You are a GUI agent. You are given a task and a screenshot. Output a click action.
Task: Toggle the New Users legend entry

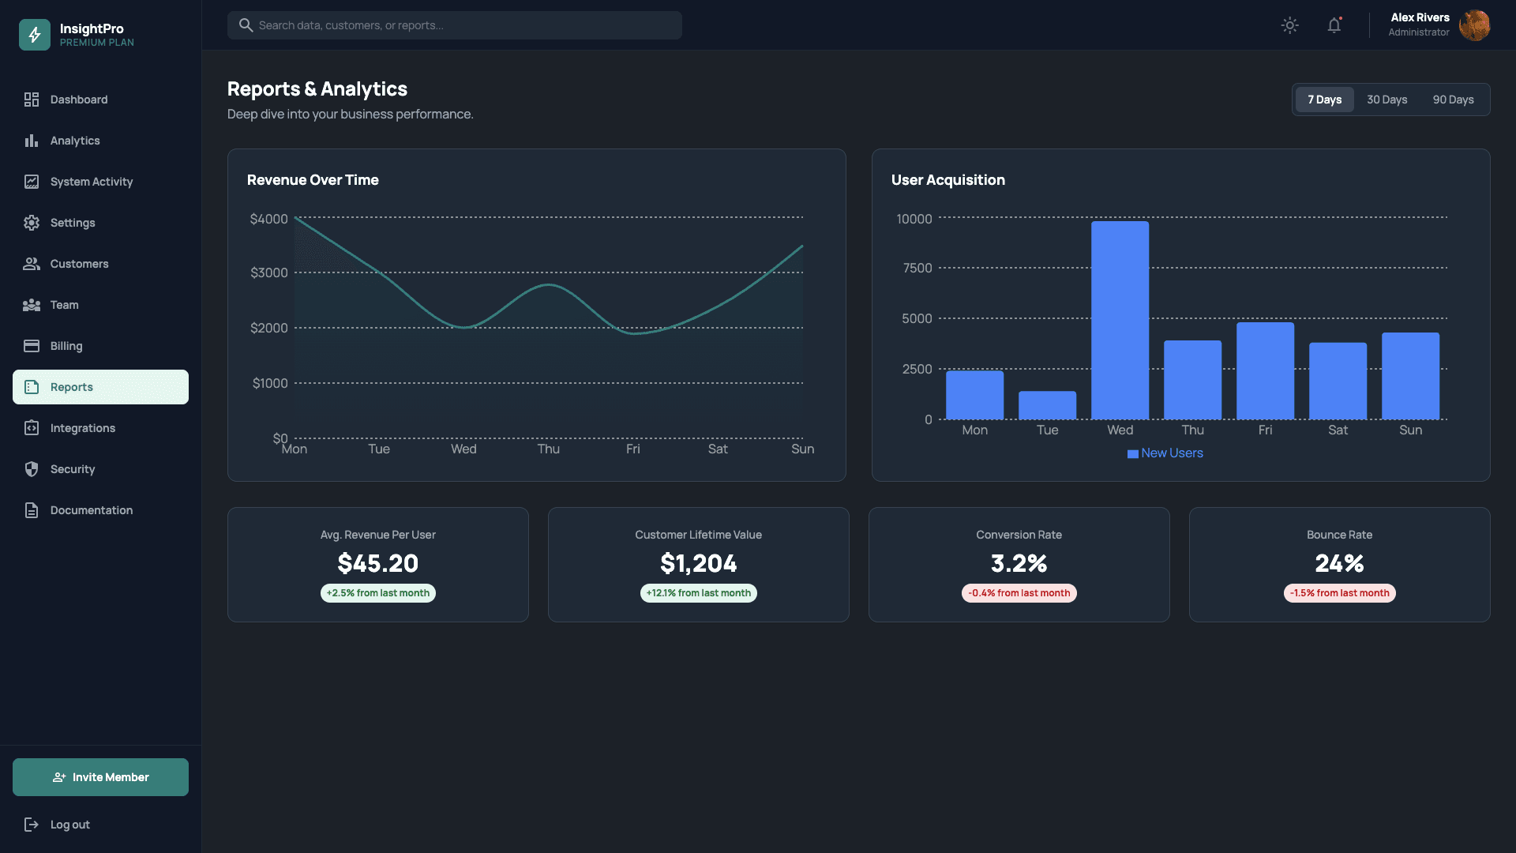click(x=1165, y=453)
